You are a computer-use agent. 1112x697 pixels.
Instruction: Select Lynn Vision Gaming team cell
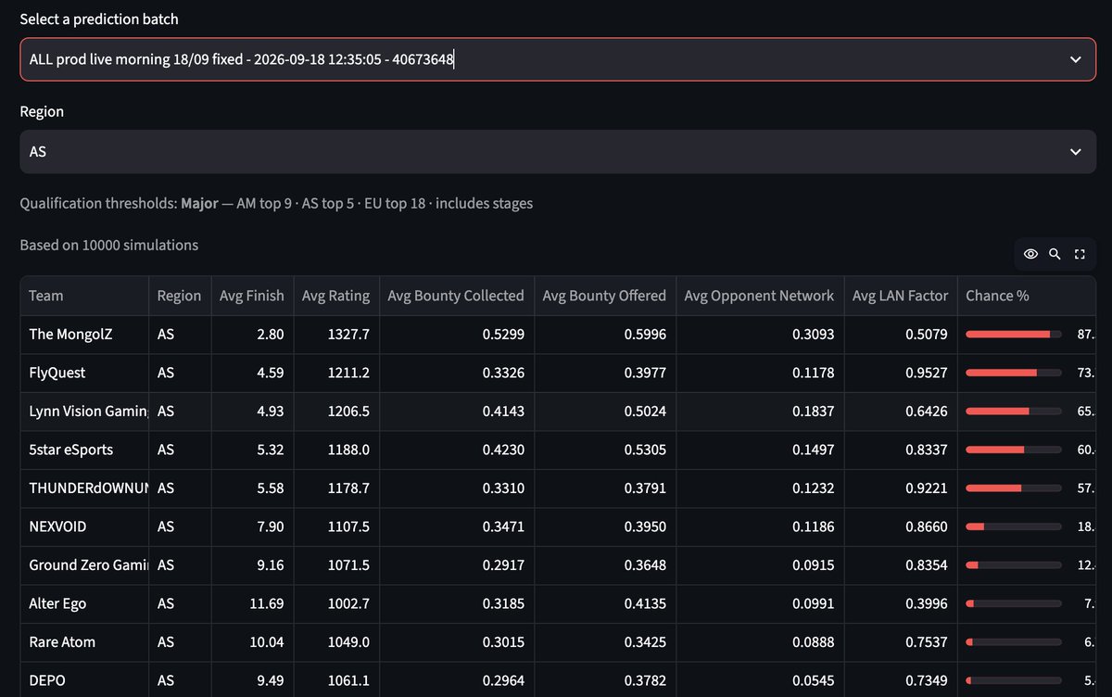pos(84,411)
